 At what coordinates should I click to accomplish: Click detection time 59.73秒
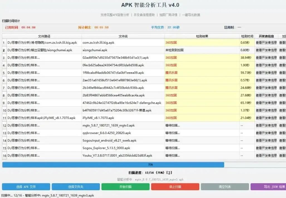[247, 73]
